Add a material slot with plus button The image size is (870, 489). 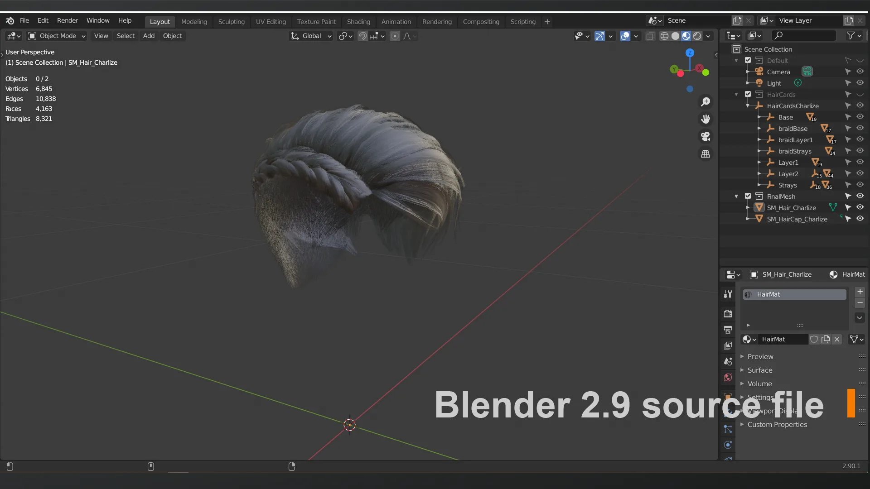(860, 292)
